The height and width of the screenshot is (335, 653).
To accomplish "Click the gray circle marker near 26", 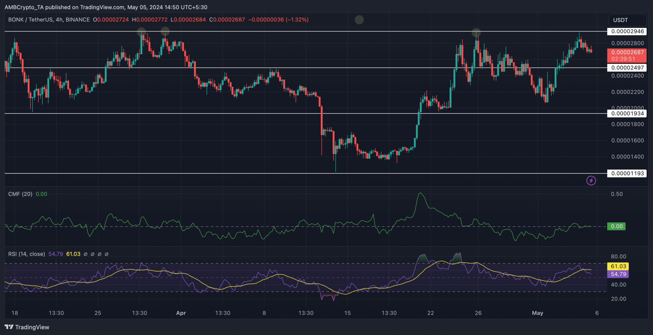I will (x=476, y=33).
